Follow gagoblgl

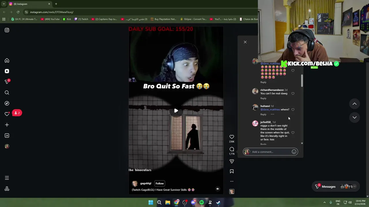click(x=159, y=183)
